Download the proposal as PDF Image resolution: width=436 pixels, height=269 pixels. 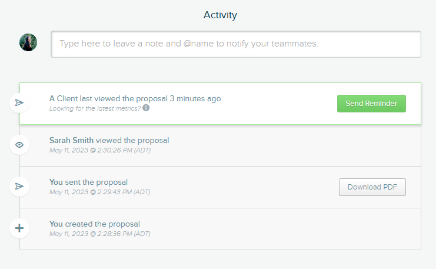[x=372, y=187]
